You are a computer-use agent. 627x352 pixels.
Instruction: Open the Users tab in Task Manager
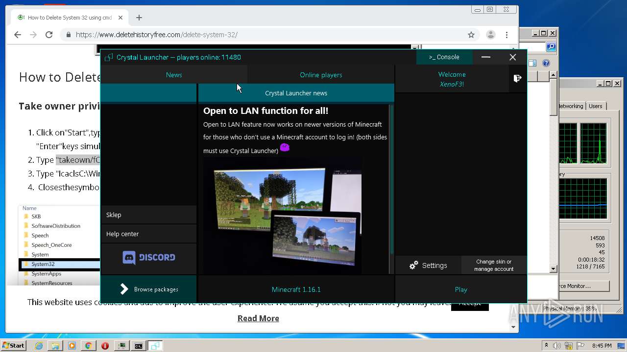(x=596, y=106)
